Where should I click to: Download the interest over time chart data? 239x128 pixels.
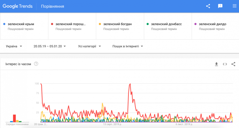[217, 64]
